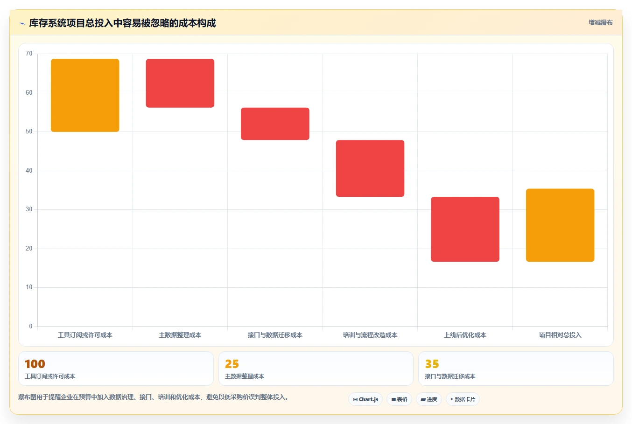
Task: Click the x-axis label 主数据整理成本
Action: [180, 335]
